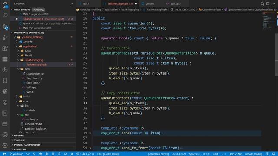Image resolution: width=278 pixels, height=156 pixels.
Task: Open the Bookmarks view icon
Action: pos(5,81)
